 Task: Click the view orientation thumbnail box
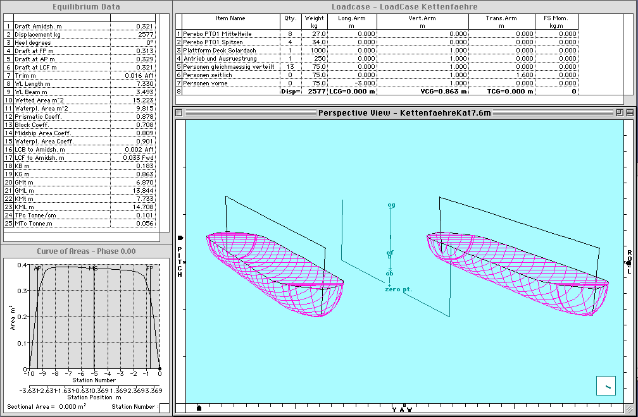click(606, 385)
